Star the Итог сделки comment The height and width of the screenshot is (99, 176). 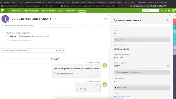click(98, 76)
